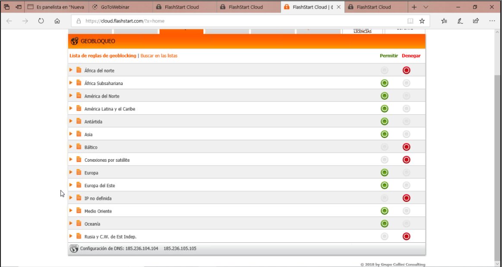This screenshot has height=267, width=502.
Task: Open browser settings and more menu
Action: point(492,21)
